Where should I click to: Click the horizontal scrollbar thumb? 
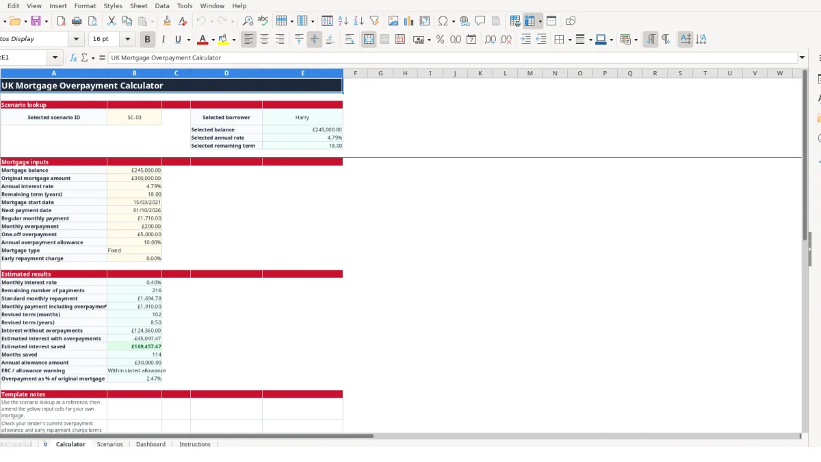coord(187,436)
